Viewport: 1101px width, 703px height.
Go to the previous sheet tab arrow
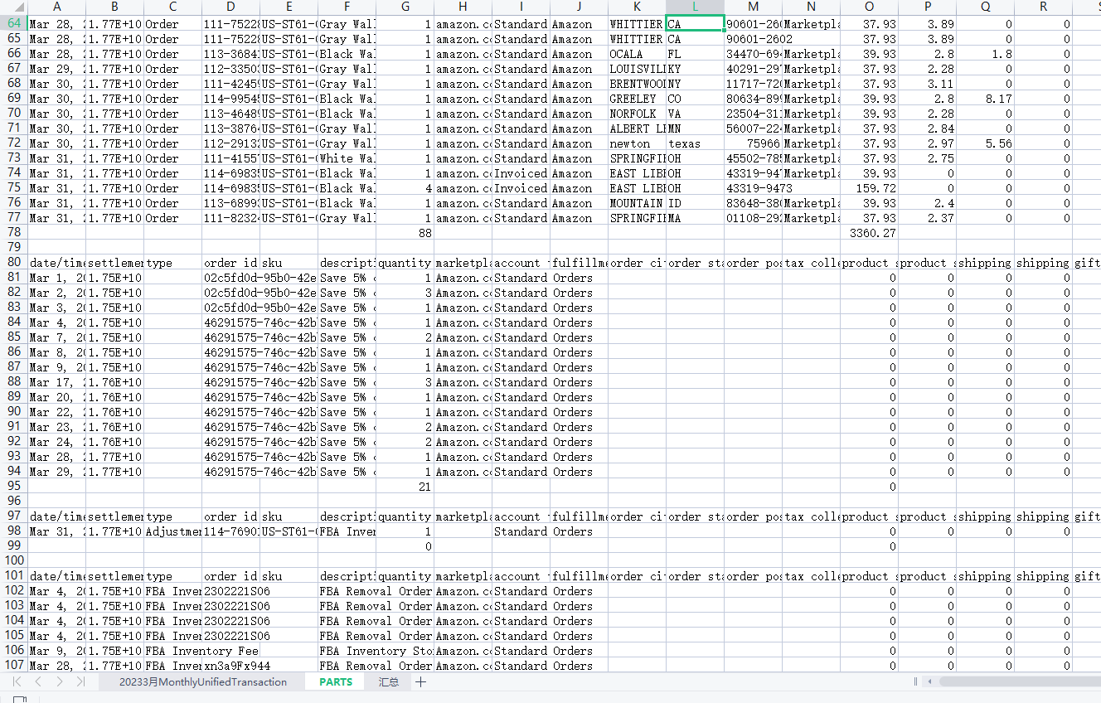click(x=38, y=681)
